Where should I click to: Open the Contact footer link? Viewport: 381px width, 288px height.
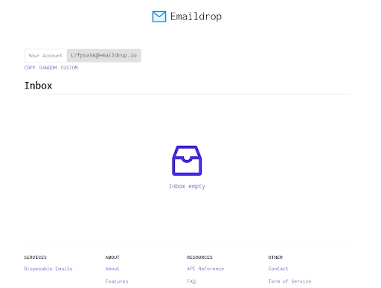pos(278,269)
